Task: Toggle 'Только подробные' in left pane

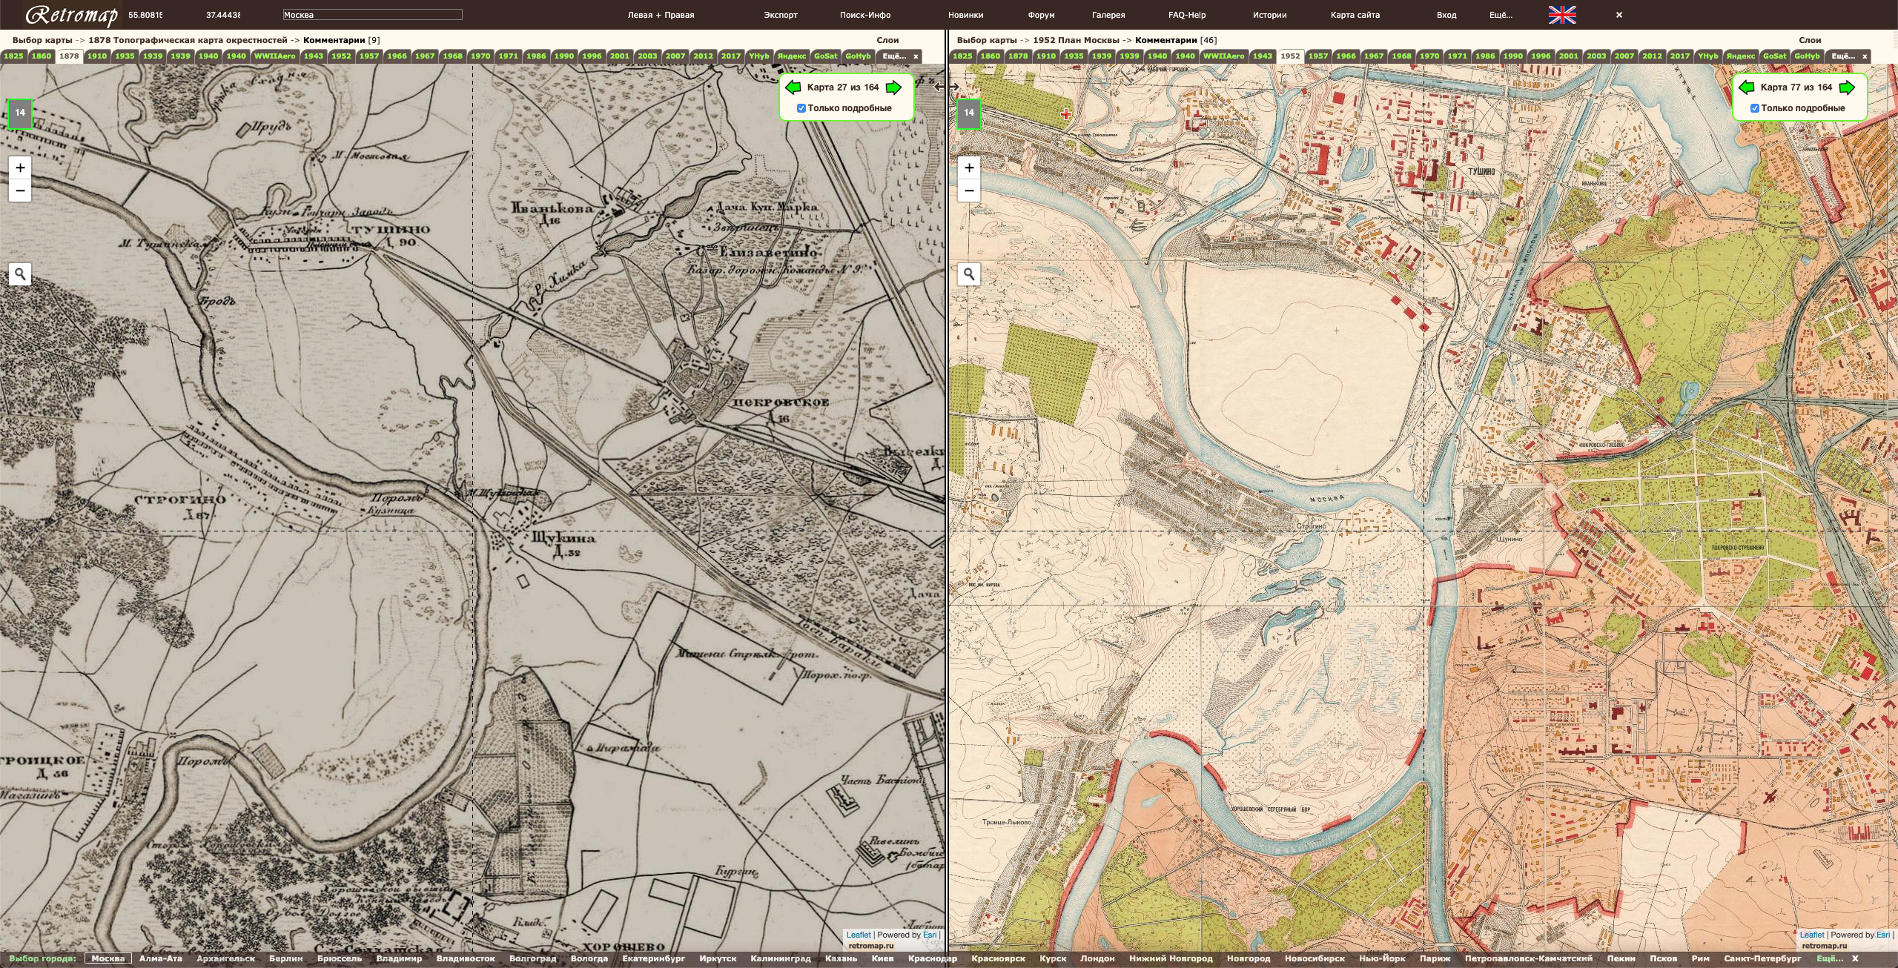Action: [x=801, y=108]
